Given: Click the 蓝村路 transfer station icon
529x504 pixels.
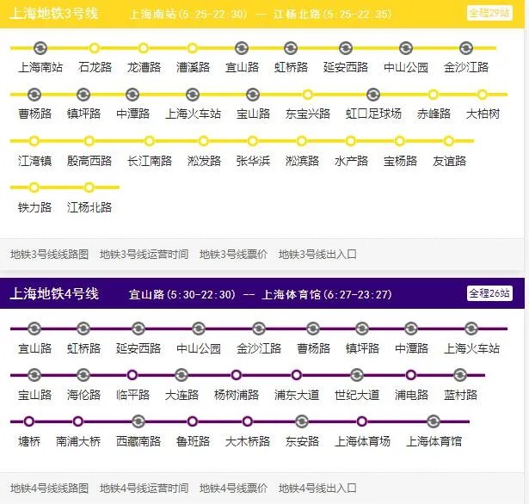Looking at the screenshot, I should [460, 375].
